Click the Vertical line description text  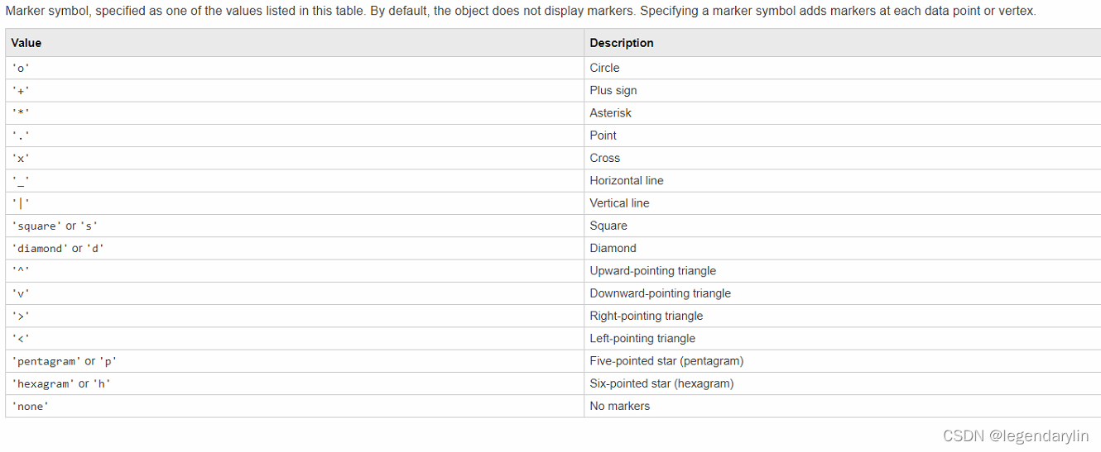(x=619, y=203)
